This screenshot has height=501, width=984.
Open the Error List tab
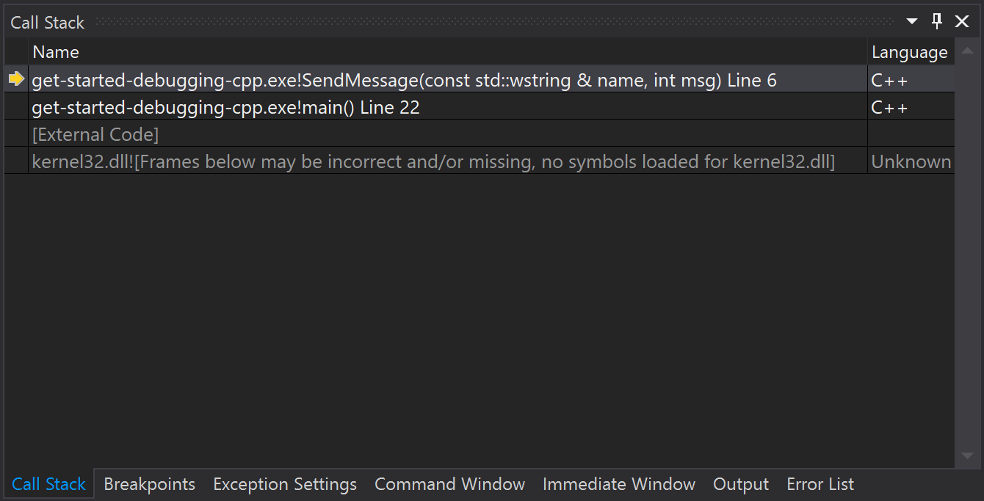pyautogui.click(x=820, y=484)
